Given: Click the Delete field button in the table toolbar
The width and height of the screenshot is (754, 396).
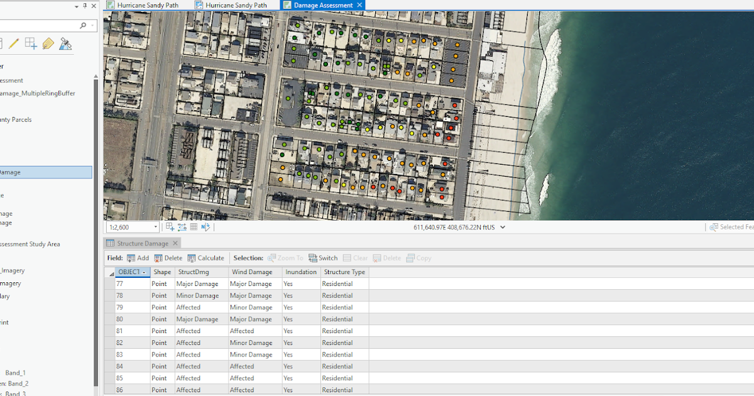Looking at the screenshot, I should coord(168,258).
